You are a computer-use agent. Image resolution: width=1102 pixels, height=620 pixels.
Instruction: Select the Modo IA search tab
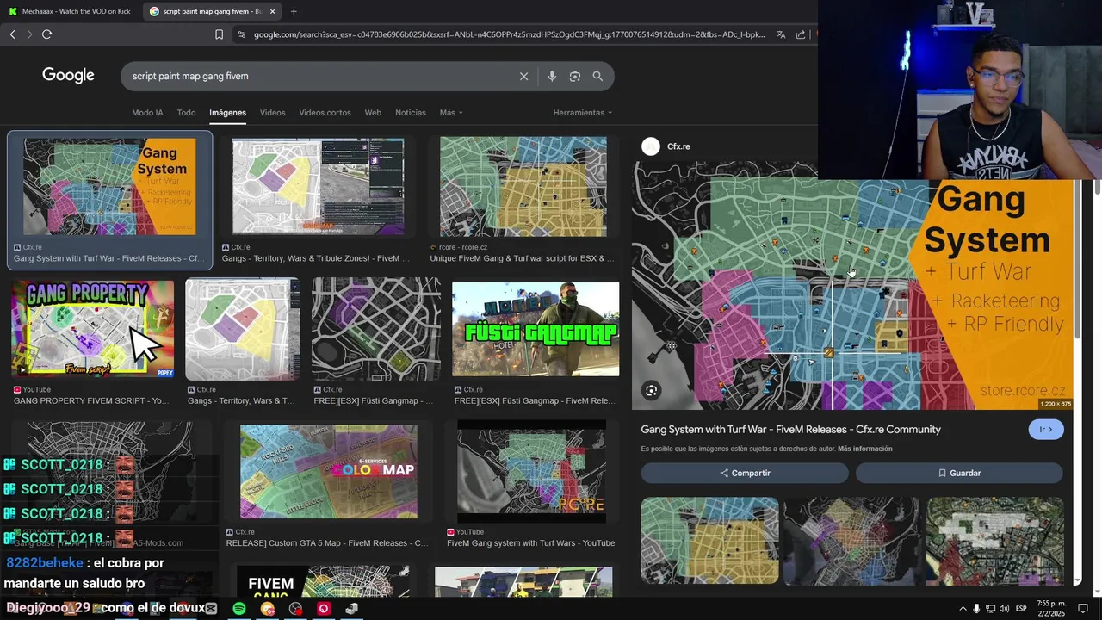click(x=147, y=113)
